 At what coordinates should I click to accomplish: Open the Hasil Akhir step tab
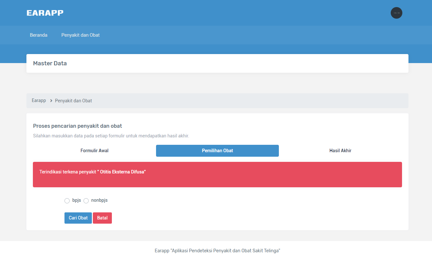tap(340, 151)
